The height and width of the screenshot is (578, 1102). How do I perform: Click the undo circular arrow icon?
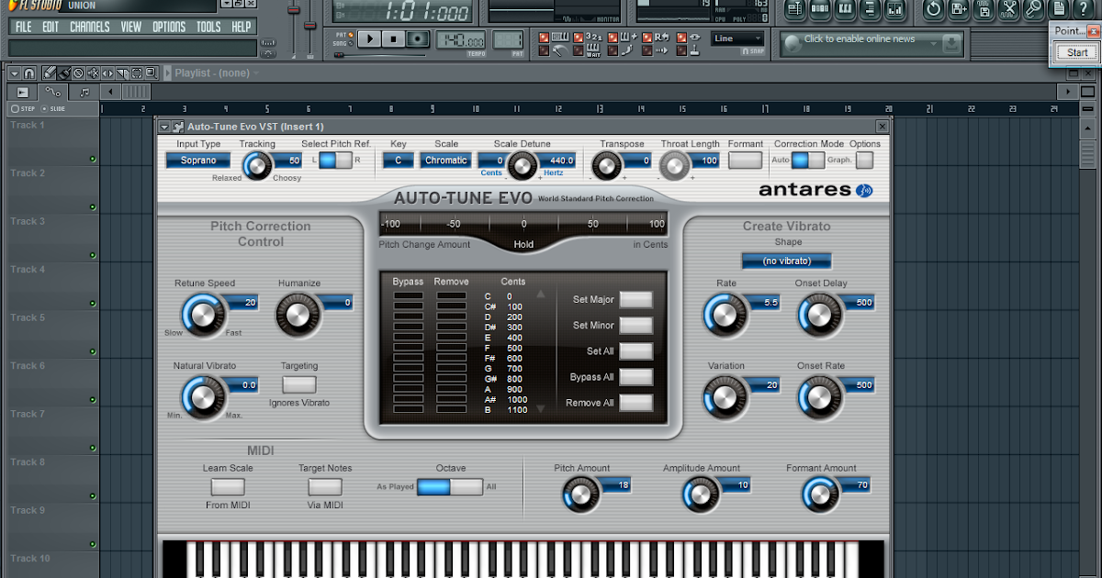pos(933,8)
